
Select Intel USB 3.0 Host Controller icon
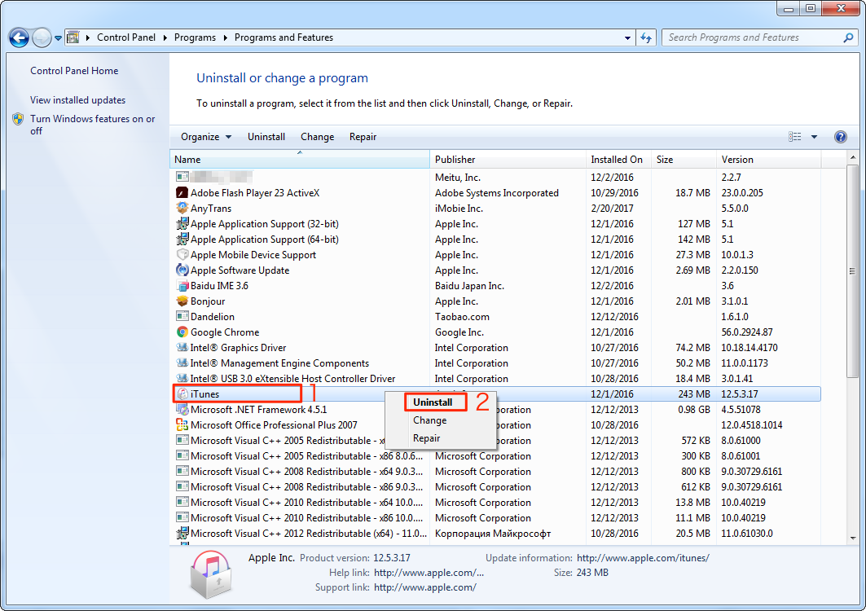click(182, 379)
